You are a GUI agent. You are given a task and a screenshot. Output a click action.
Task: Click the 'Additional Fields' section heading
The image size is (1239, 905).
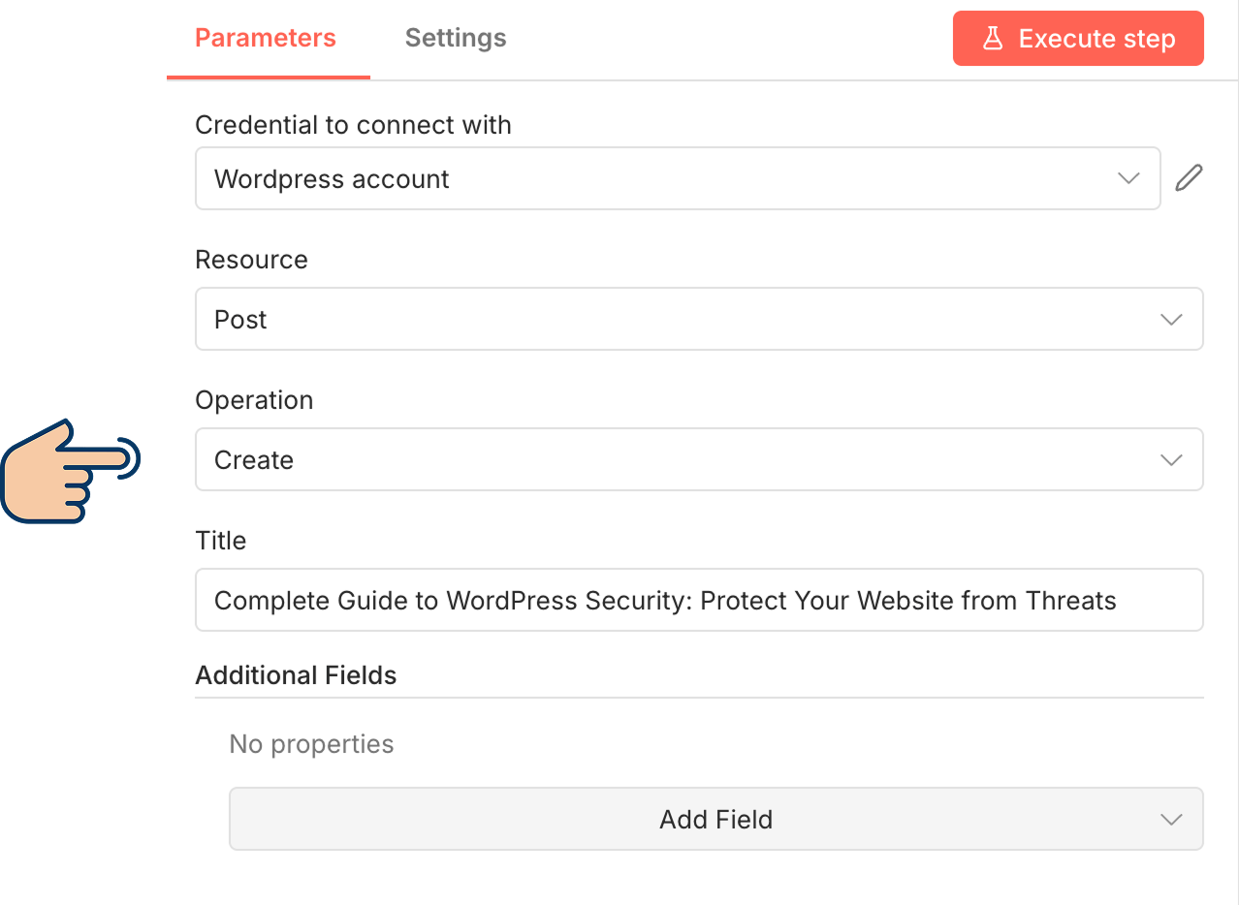click(x=296, y=675)
